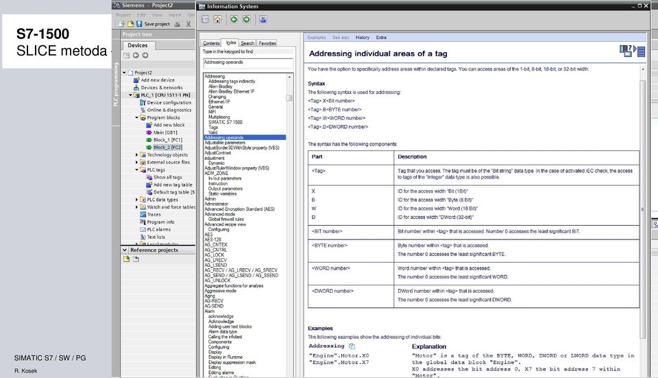Open PLC alarms in project tree
The image size is (658, 378).
pyautogui.click(x=158, y=229)
